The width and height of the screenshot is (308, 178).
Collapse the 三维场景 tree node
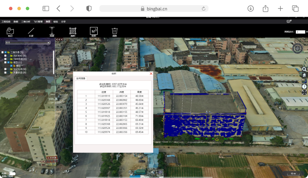coord(2,52)
